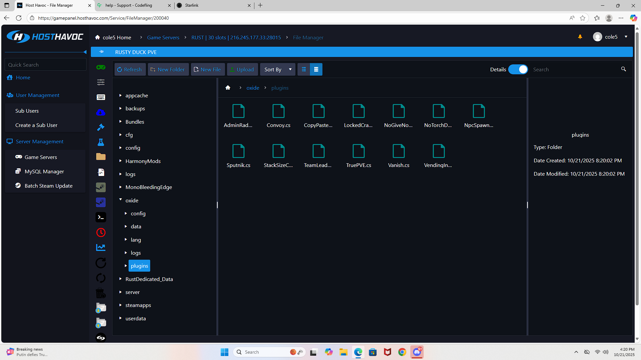This screenshot has width=641, height=360.
Task: Expand the RustDedicated_Data folder arrow
Action: [121, 279]
